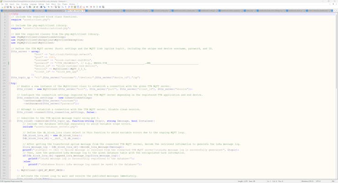Toggle synchronized horizontal scrolling icon

58,7
